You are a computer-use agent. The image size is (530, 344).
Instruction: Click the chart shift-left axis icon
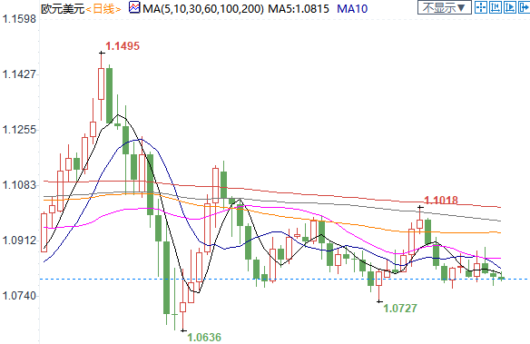coord(496,7)
